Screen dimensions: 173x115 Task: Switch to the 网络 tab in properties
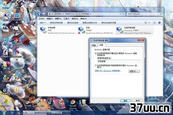coord(94,45)
